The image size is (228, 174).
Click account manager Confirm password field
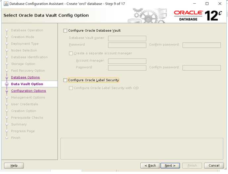[x=202, y=68]
